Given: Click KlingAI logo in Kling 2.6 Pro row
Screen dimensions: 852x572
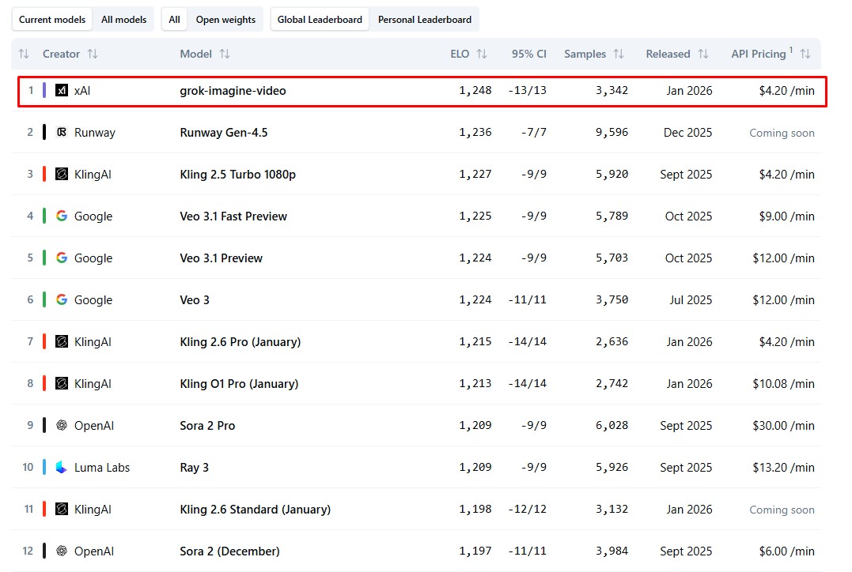Looking at the screenshot, I should point(62,341).
